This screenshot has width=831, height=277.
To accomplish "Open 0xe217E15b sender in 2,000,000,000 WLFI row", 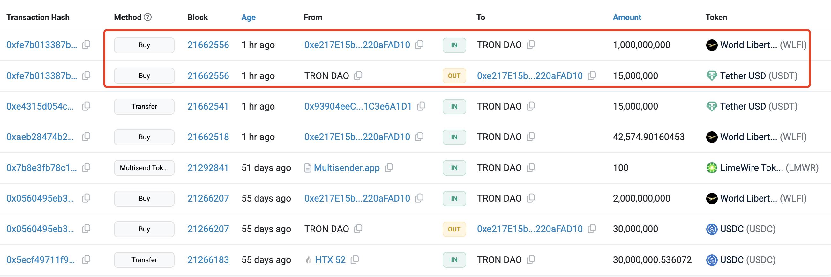I will [357, 198].
